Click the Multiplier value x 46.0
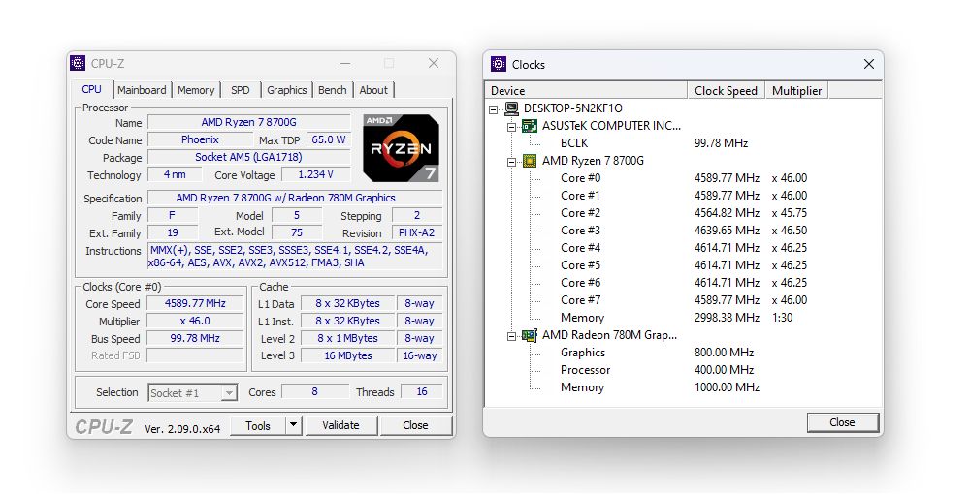Viewport: 970px width, 494px height. pos(195,322)
